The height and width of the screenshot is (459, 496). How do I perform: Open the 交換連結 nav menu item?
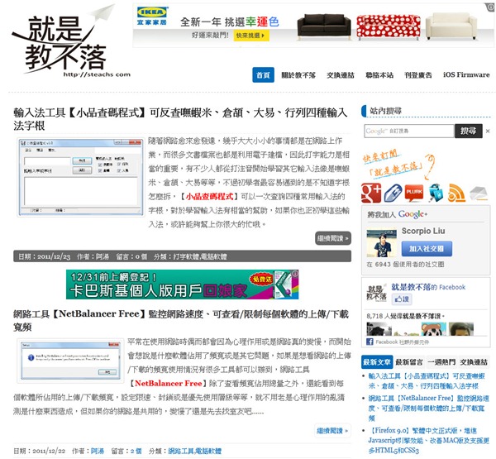(341, 75)
